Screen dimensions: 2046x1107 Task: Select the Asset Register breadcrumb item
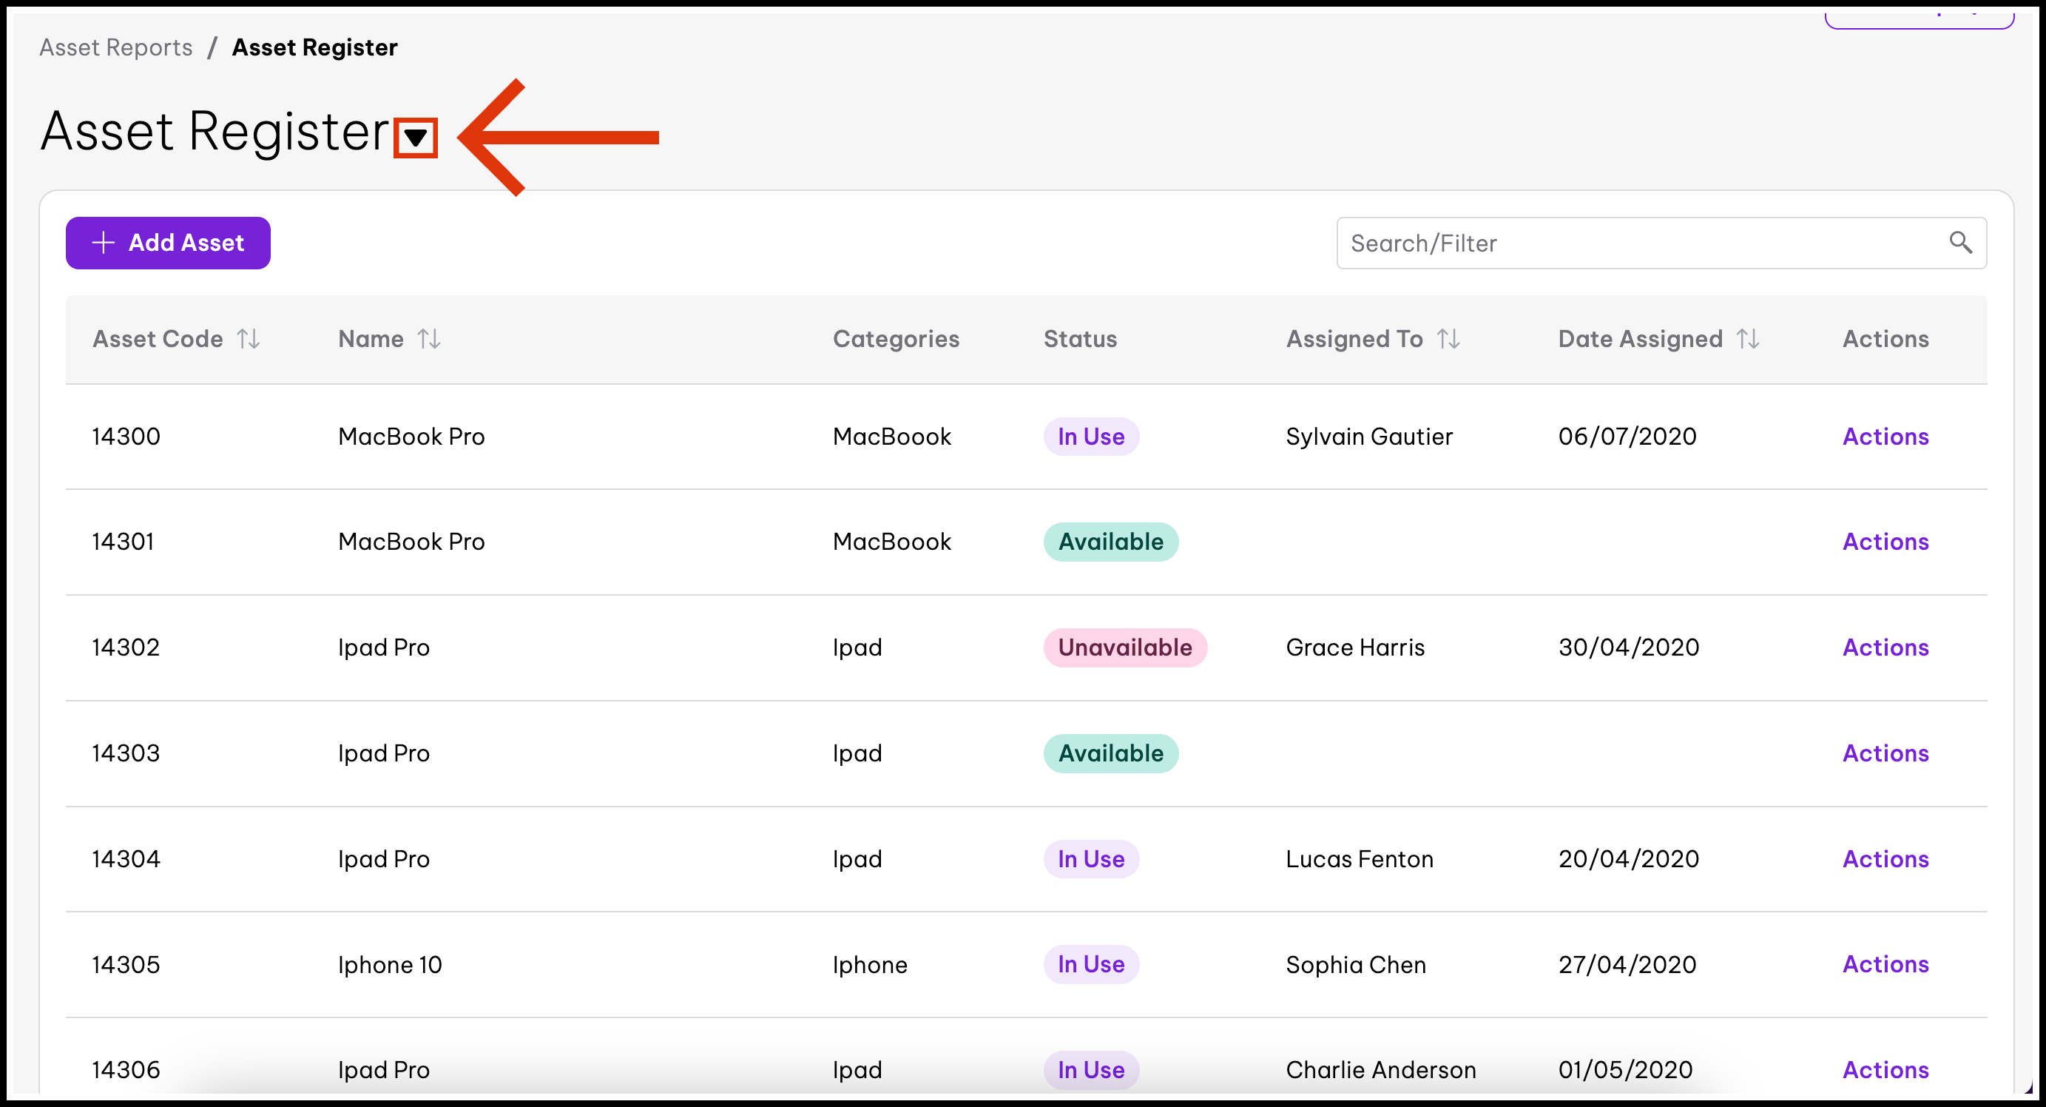click(x=314, y=47)
